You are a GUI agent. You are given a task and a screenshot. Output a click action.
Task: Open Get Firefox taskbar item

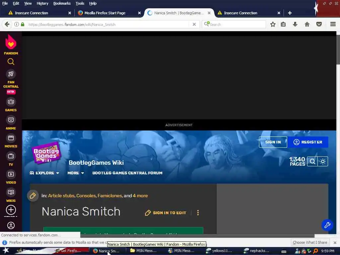pos(68,251)
